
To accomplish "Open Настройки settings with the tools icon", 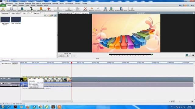I will [x=132, y=9].
